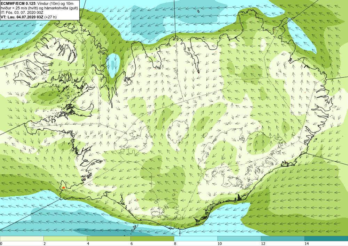Click the scale label '2'

(x=45, y=244)
